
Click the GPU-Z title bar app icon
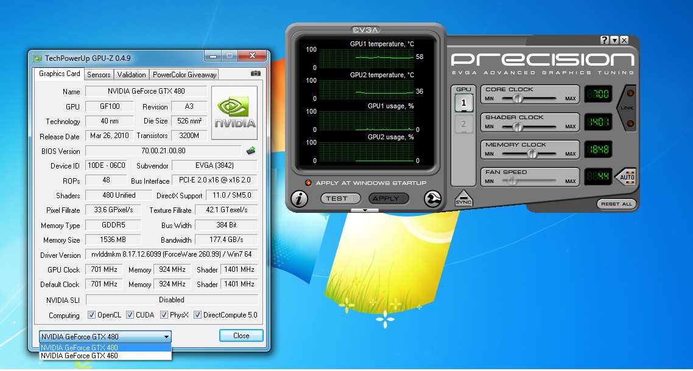pyautogui.click(x=38, y=58)
